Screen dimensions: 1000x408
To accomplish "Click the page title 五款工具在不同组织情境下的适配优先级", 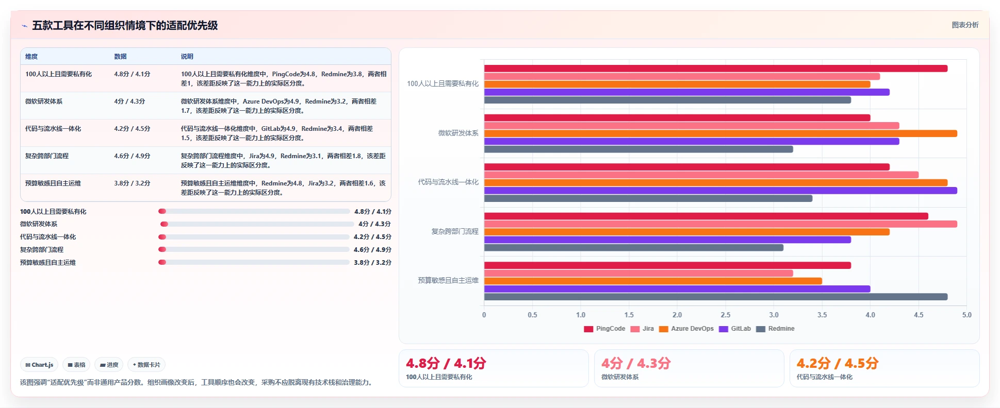I will click(125, 25).
